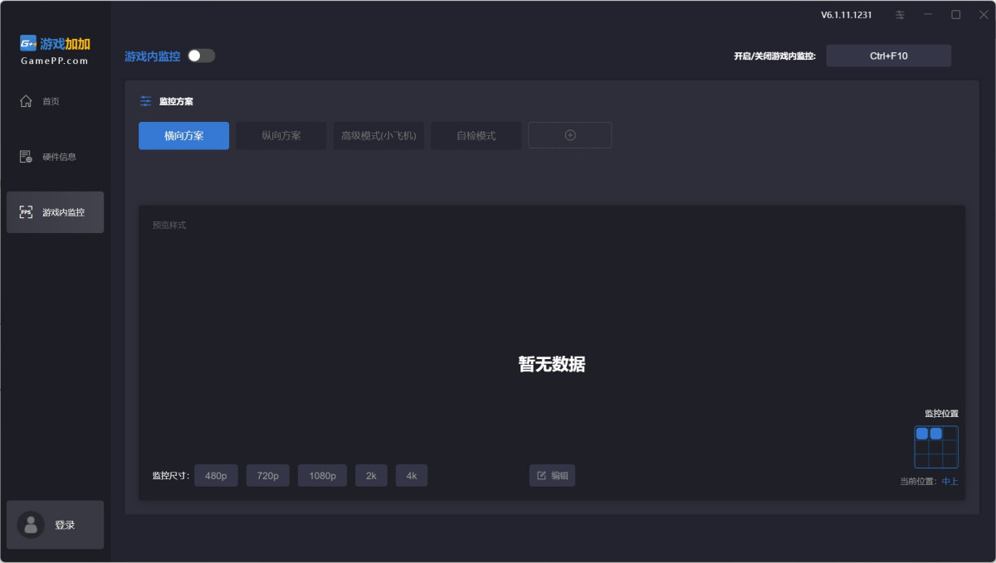
Task: Click the Ctrl+F10 hotkey field
Action: pyautogui.click(x=888, y=56)
